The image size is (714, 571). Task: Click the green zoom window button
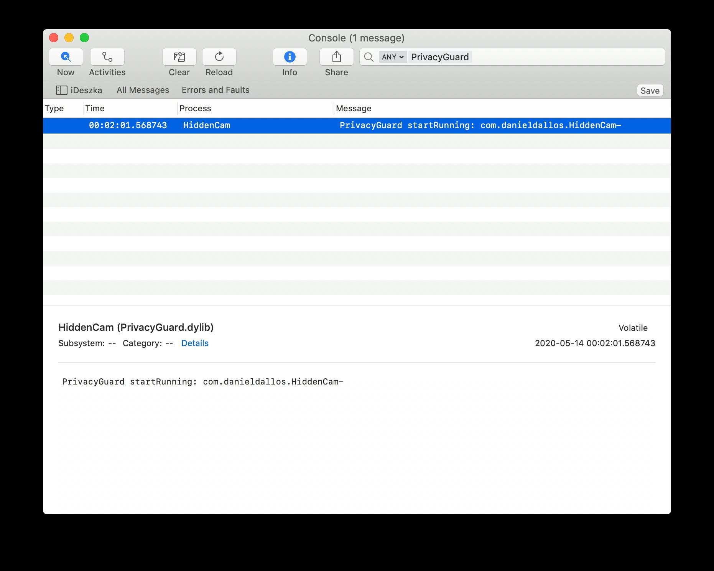[84, 38]
